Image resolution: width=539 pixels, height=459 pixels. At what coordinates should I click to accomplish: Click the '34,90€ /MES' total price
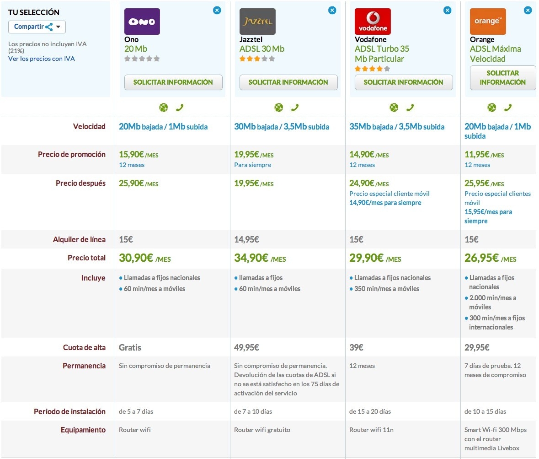click(x=260, y=258)
